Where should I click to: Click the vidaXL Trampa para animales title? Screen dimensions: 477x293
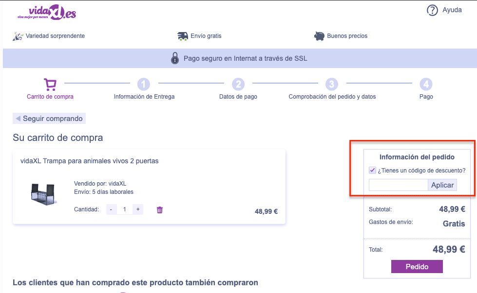point(90,161)
